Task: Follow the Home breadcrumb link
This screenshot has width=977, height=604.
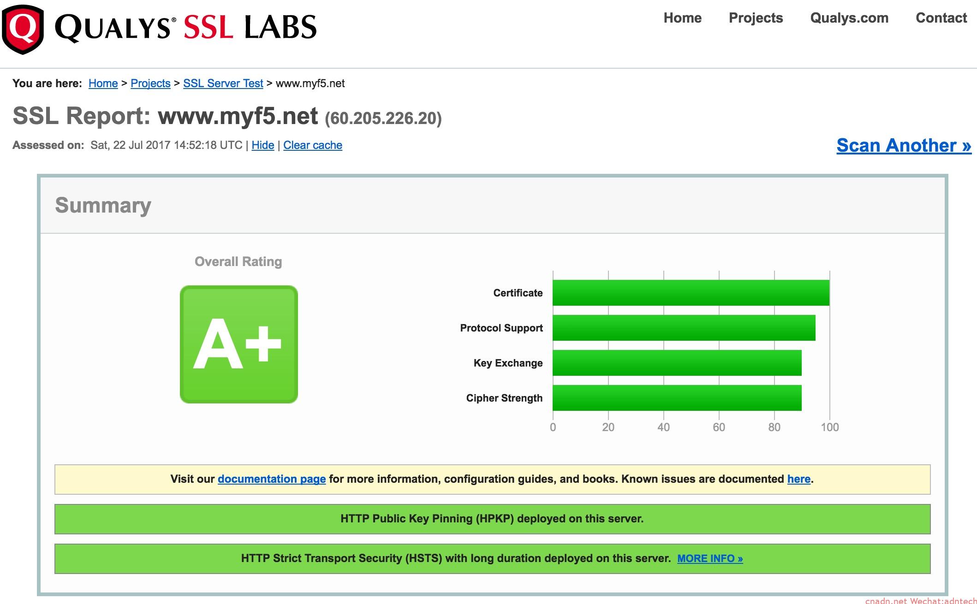Action: click(103, 83)
